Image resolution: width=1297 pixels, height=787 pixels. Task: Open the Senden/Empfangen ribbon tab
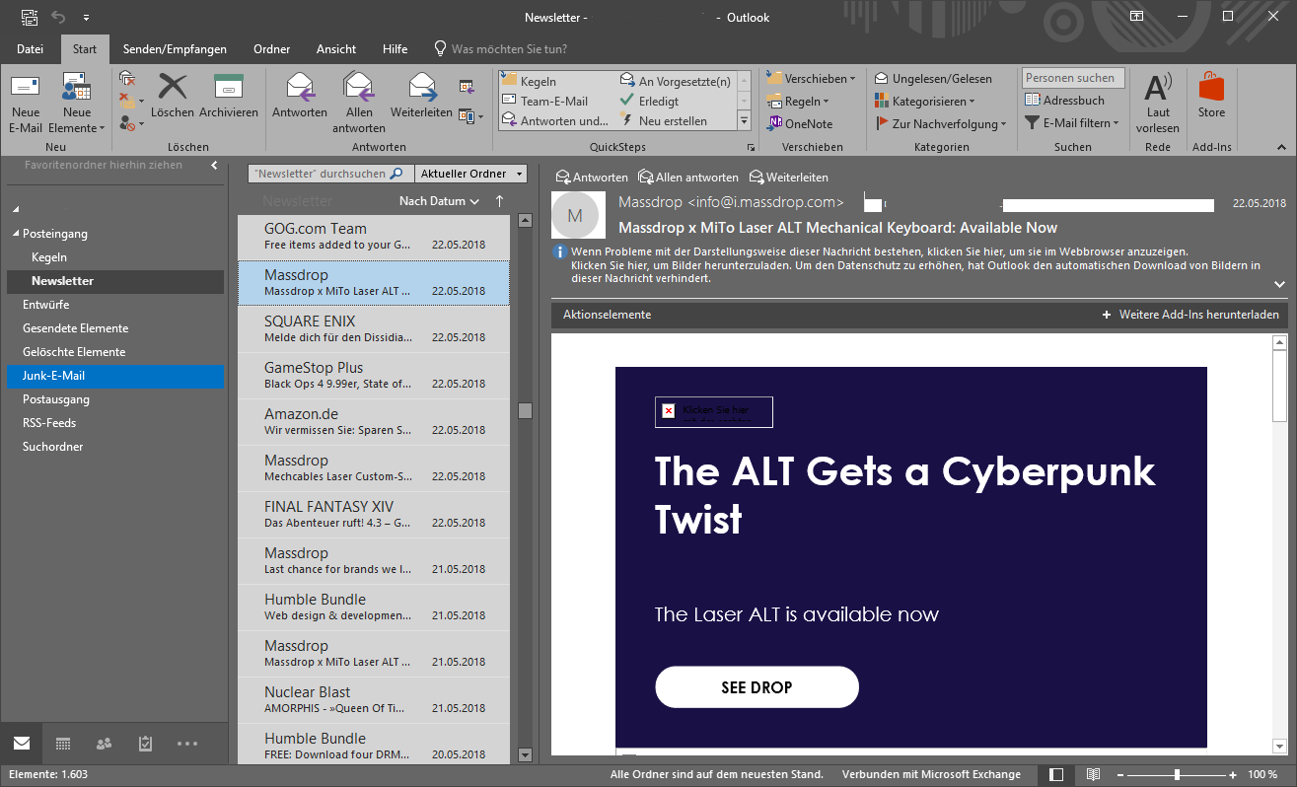[175, 49]
